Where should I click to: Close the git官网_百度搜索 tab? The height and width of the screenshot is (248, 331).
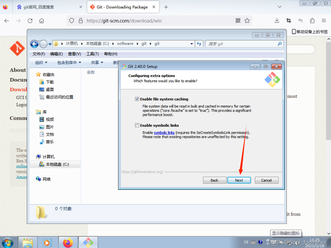click(81, 7)
